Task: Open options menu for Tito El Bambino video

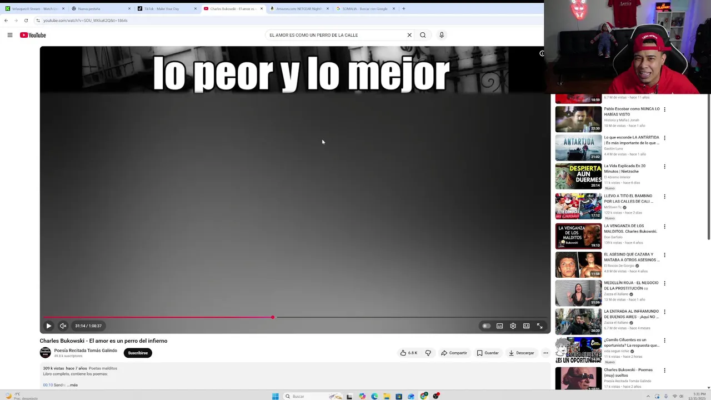Action: point(664,197)
